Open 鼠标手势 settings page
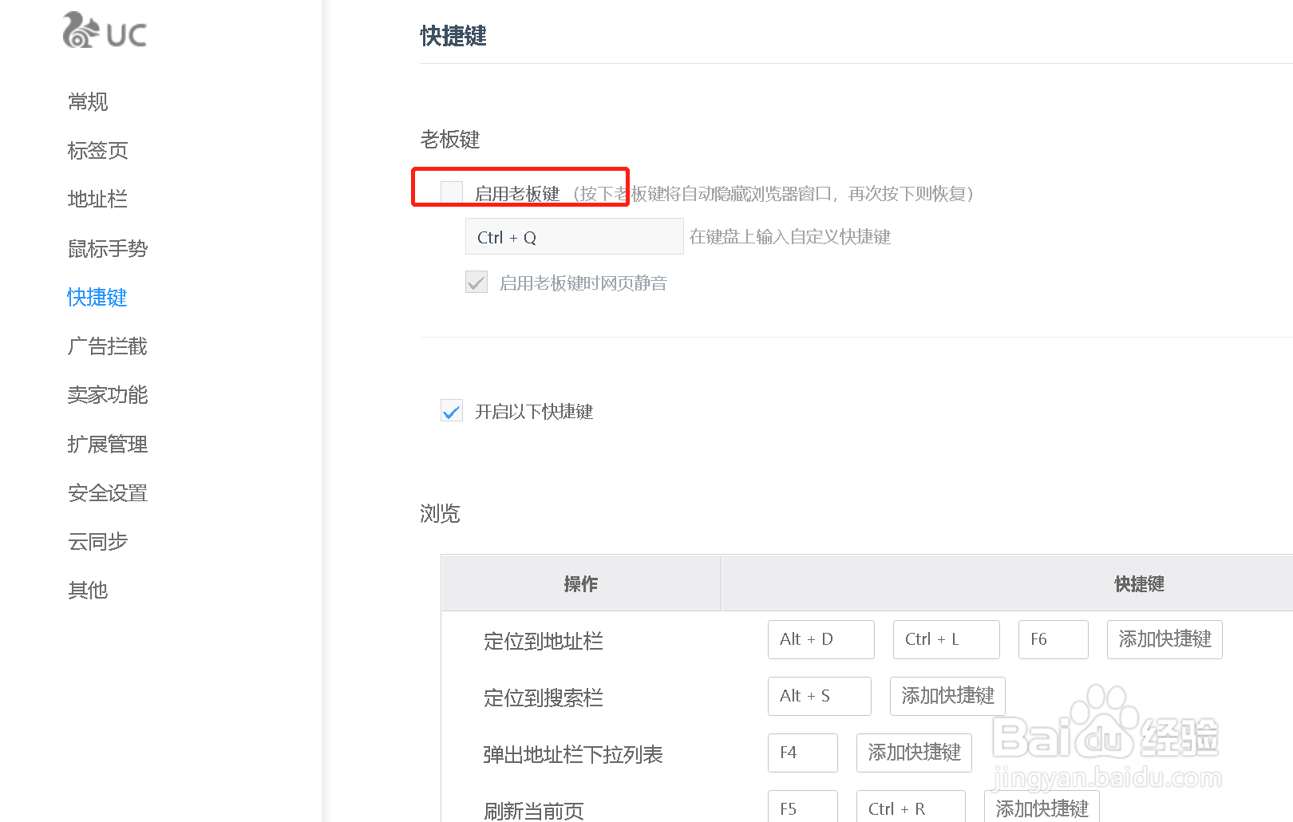 (108, 248)
